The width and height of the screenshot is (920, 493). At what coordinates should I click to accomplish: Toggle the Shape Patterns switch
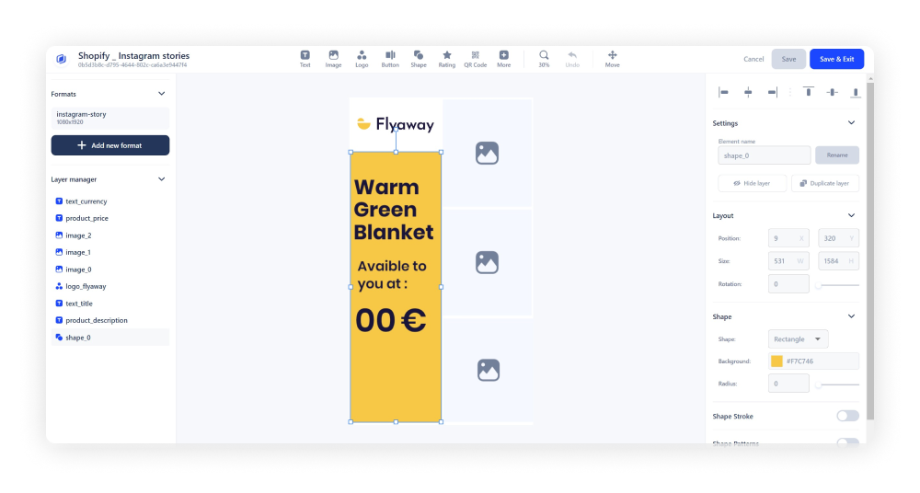(847, 442)
